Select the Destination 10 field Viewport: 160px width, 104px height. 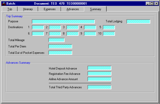click(x=109, y=34)
